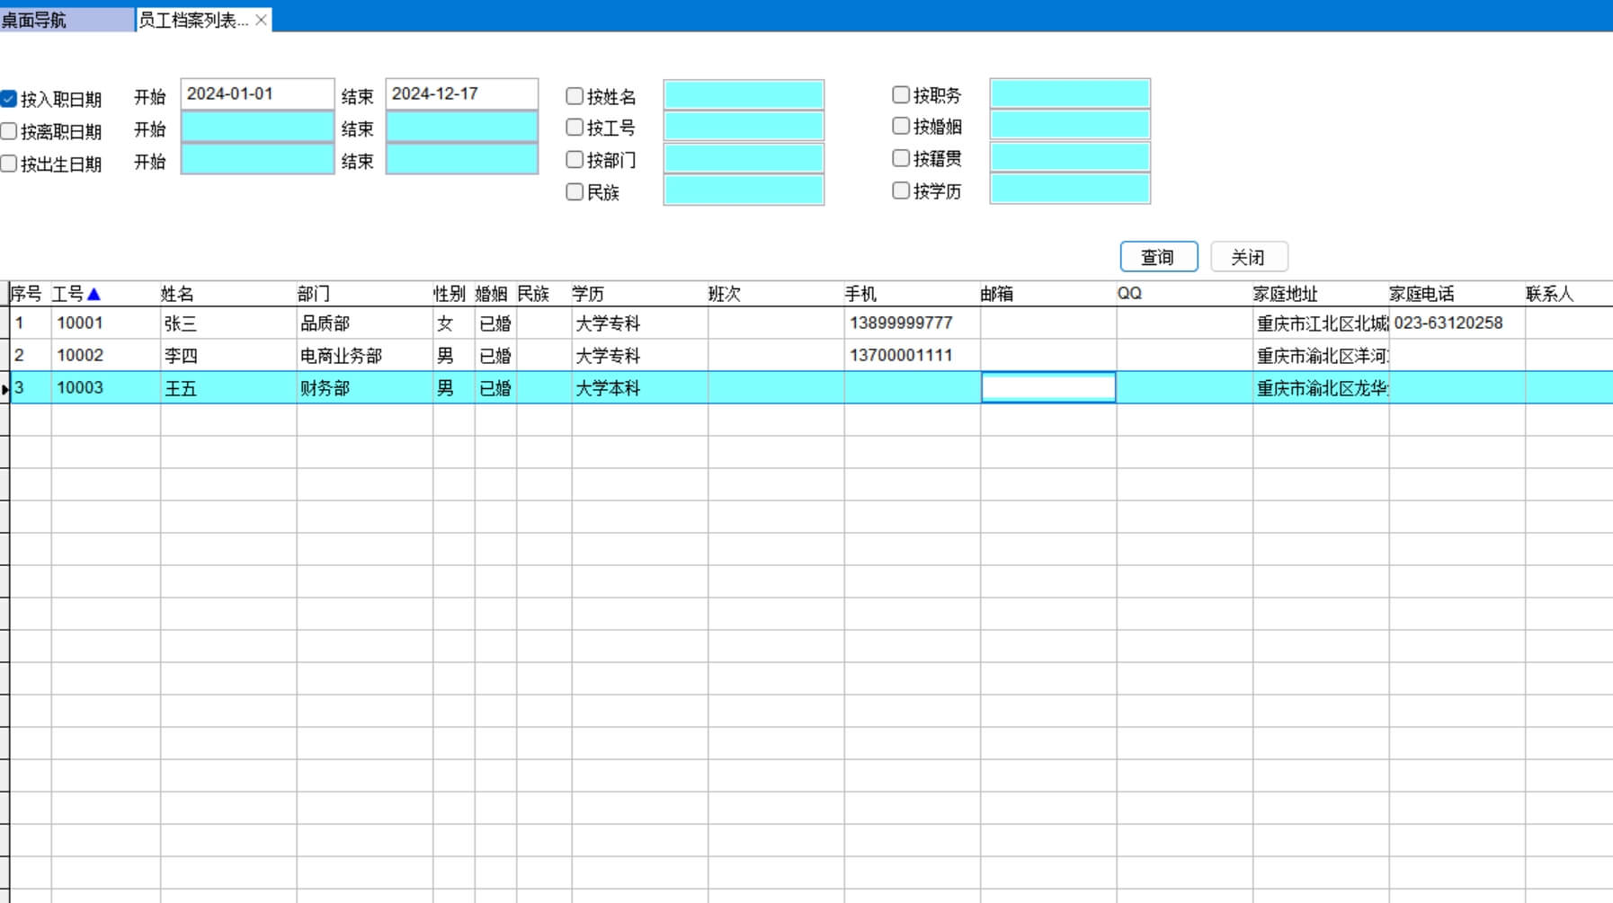Enable the 按学历 filter checkbox
1613x903 pixels.
coord(901,190)
